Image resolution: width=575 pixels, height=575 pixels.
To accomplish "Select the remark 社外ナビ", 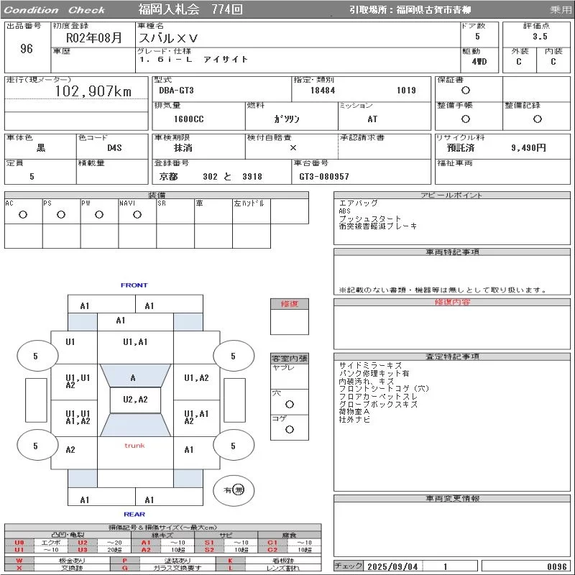I will (x=354, y=420).
